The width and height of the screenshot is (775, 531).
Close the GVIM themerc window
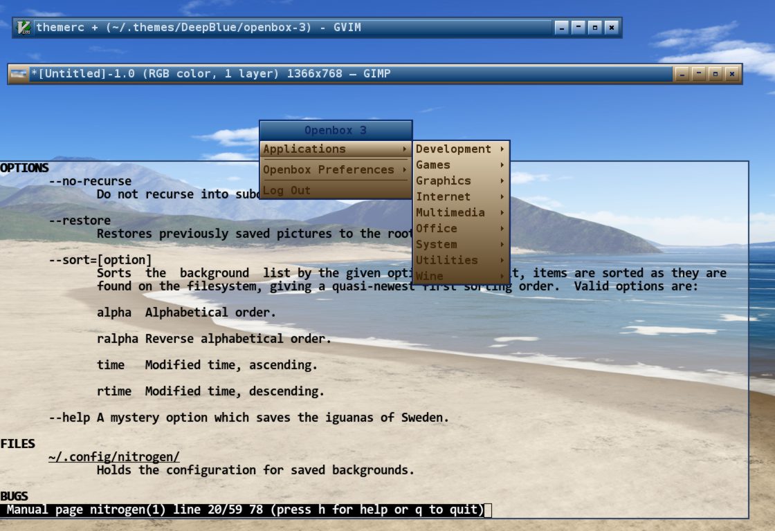pos(612,28)
